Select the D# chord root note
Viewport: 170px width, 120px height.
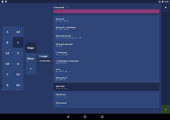[7, 64]
